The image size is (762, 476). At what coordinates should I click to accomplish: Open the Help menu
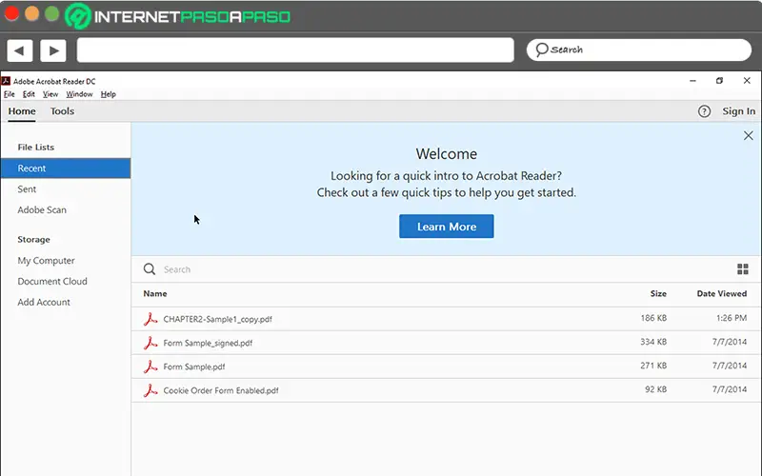click(109, 94)
